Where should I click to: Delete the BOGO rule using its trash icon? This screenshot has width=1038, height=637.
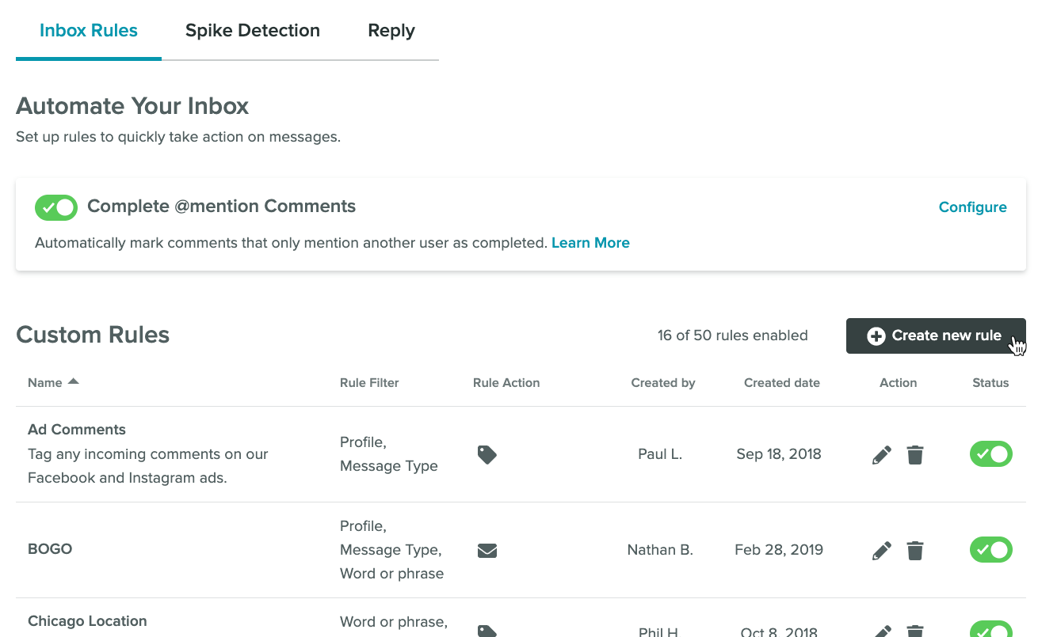click(x=915, y=550)
